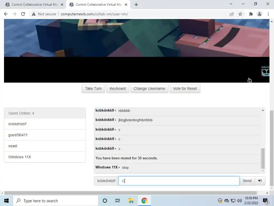274x206 pixels.
Task: Select user Windows 11X in online list
Action: (45, 157)
